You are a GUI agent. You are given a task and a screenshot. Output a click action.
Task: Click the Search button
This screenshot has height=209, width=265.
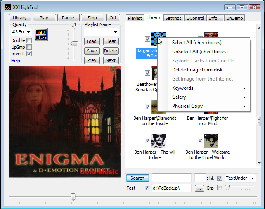137,178
